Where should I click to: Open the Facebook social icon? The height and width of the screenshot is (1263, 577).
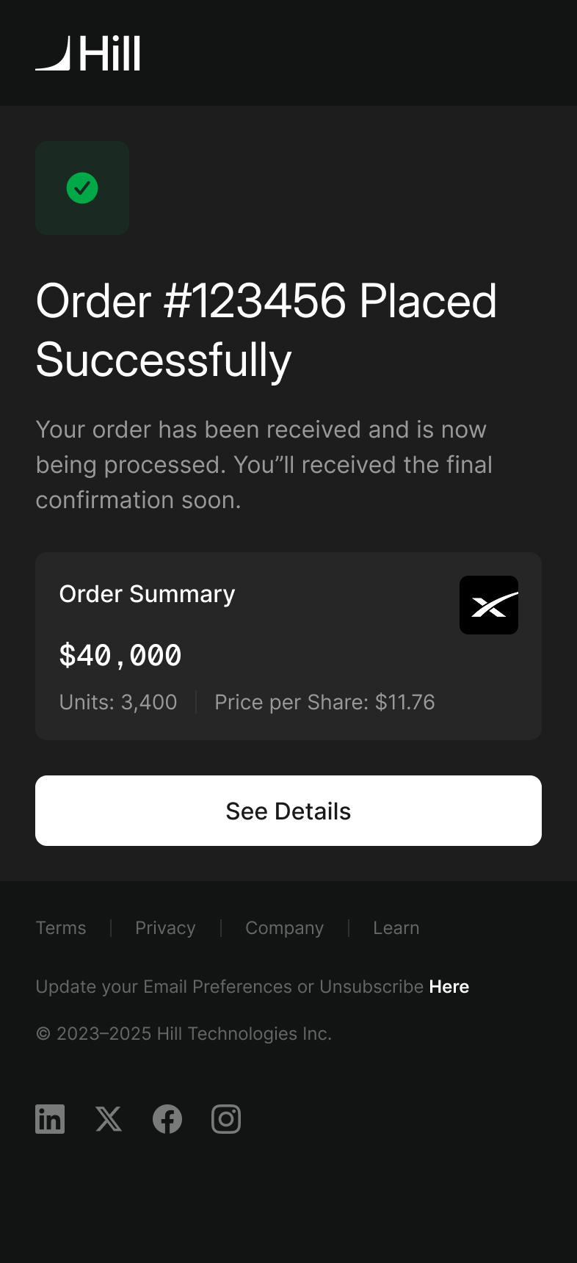[x=167, y=1119]
